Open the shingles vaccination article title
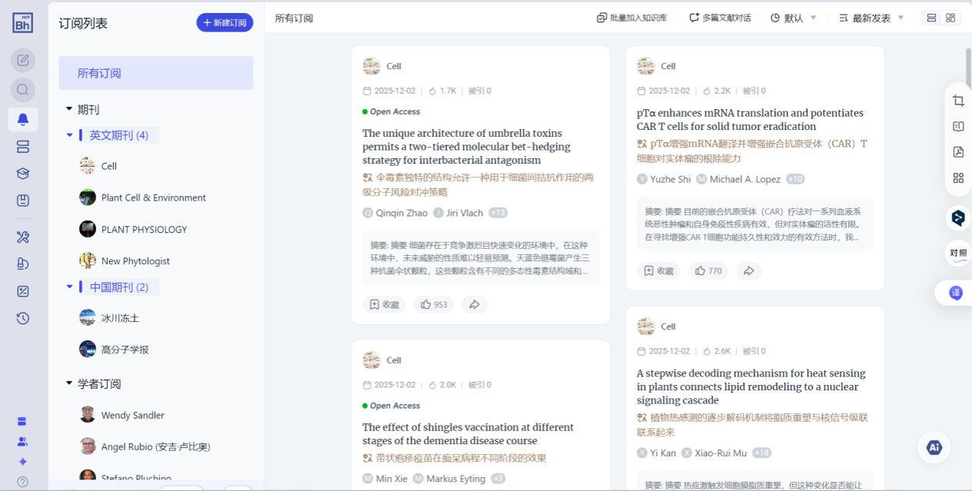 (468, 433)
